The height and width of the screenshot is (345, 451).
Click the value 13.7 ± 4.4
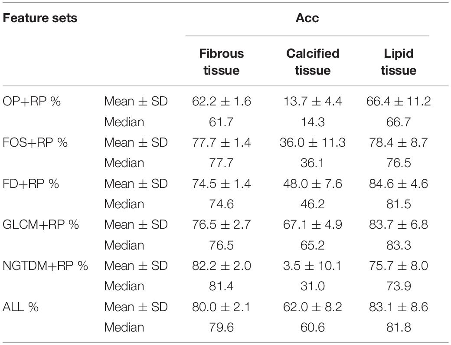313,101
